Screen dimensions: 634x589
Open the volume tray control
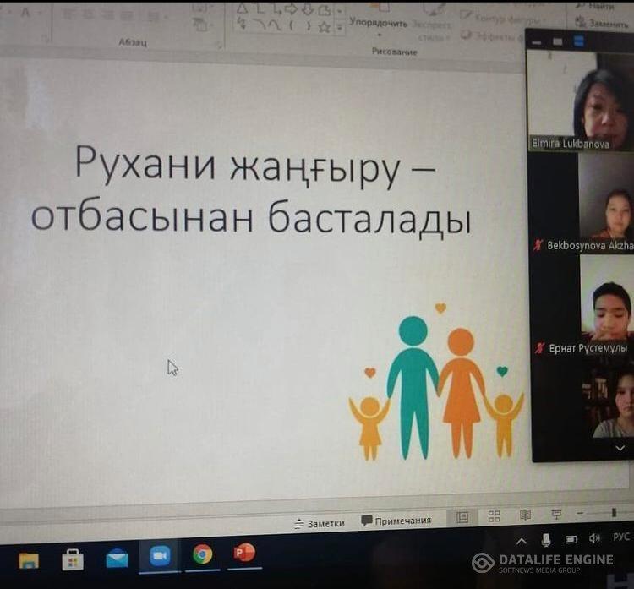[x=594, y=538]
